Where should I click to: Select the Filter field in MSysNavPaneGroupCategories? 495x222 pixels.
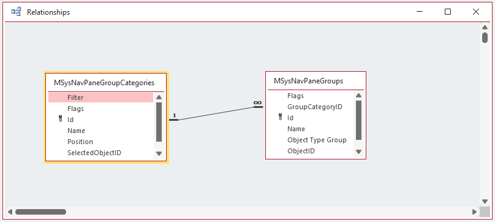click(x=100, y=98)
